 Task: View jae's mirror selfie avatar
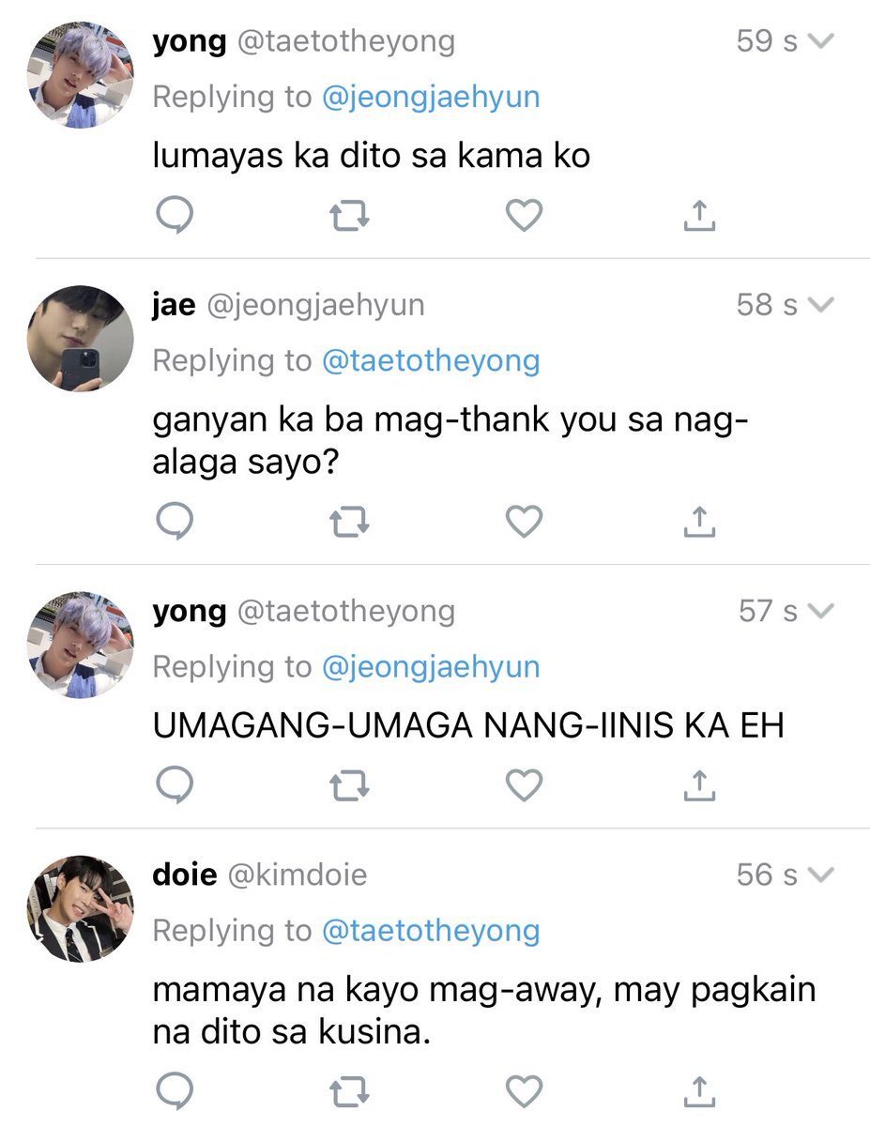[x=80, y=339]
